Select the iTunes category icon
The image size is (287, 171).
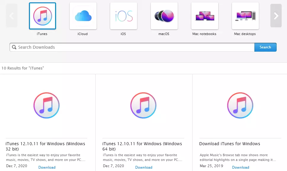(42, 16)
